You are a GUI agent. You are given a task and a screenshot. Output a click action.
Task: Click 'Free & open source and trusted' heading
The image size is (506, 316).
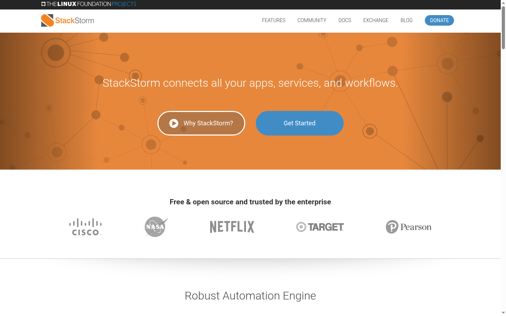click(x=250, y=202)
